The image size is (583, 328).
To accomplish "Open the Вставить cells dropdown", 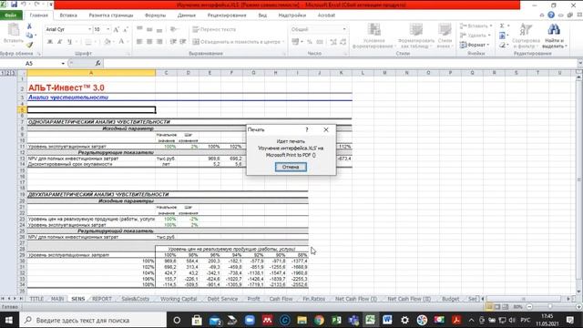I will click(476, 26).
